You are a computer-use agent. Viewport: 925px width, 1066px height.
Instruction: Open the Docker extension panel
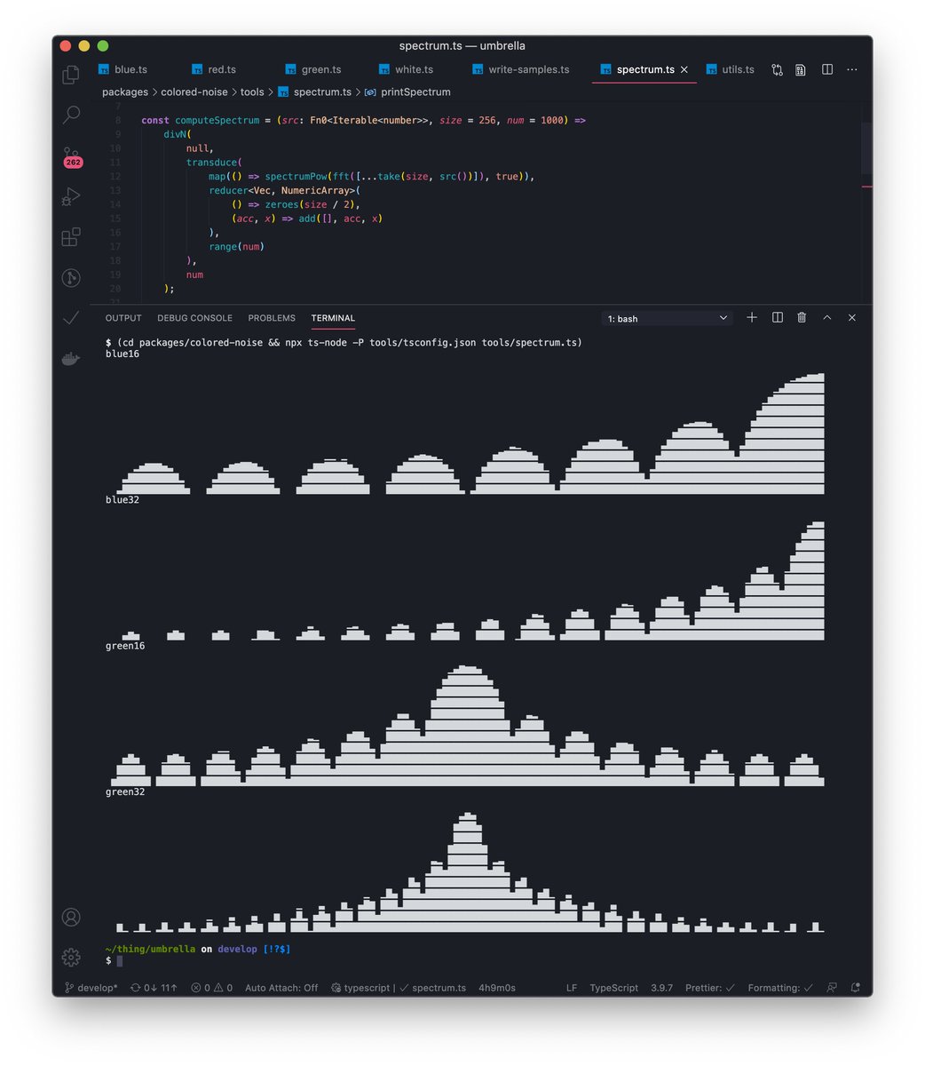(x=70, y=359)
